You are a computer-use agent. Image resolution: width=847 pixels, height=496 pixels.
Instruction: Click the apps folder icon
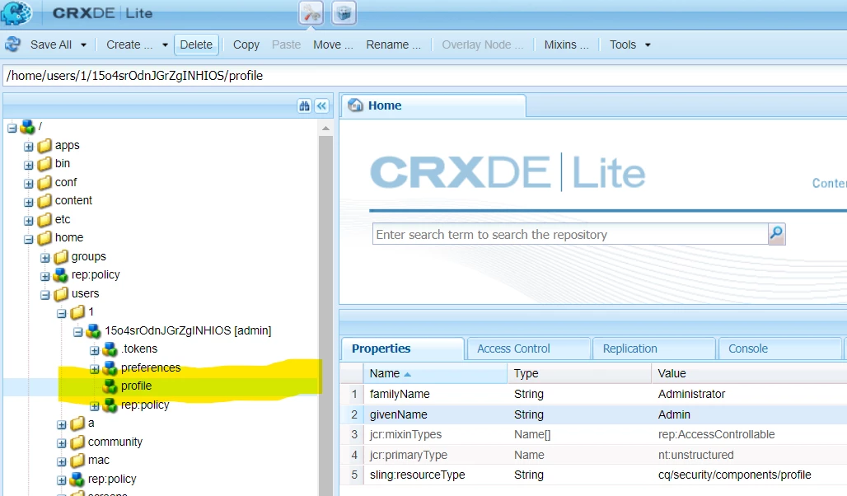pos(44,145)
